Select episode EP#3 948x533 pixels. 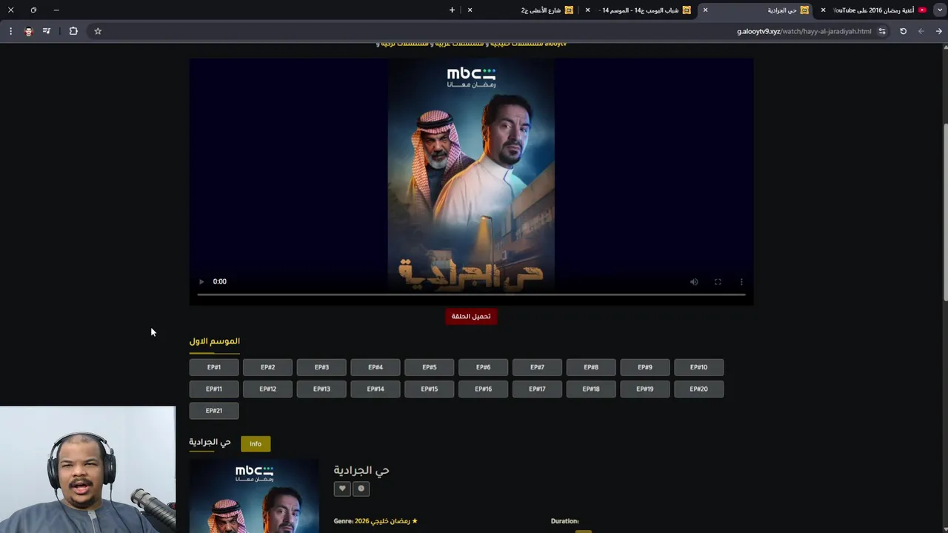[x=321, y=367]
